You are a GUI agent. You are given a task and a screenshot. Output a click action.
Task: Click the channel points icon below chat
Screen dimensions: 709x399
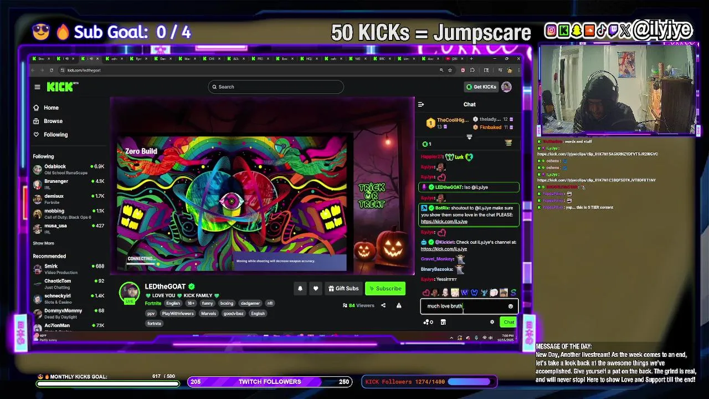[428, 322]
